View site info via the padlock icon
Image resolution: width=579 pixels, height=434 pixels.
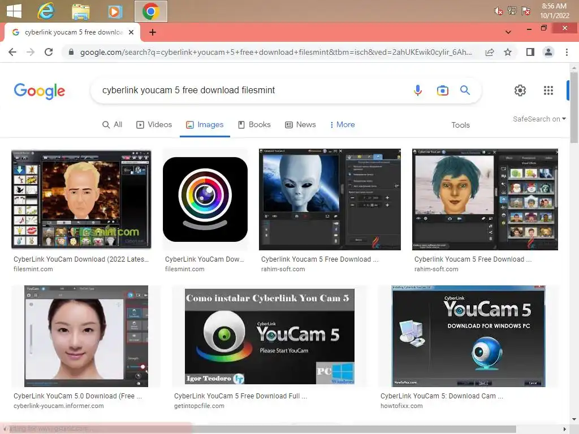click(x=71, y=52)
